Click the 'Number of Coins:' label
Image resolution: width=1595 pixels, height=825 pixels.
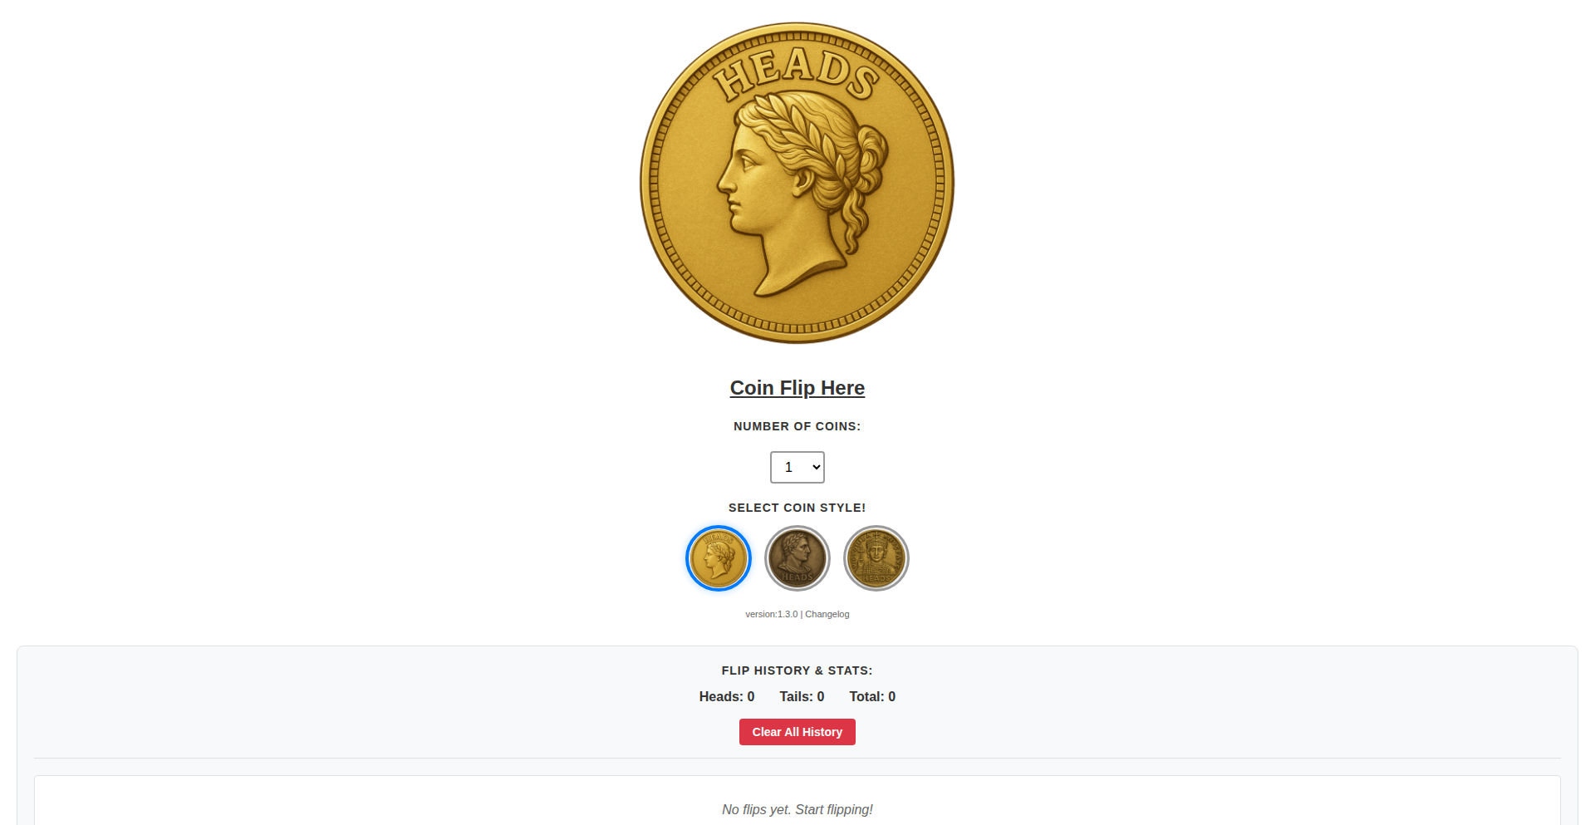797,426
